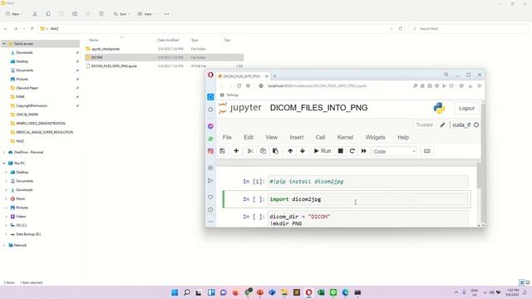This screenshot has width=532, height=299.
Task: Insert a cell below with plus icon
Action: (236, 151)
